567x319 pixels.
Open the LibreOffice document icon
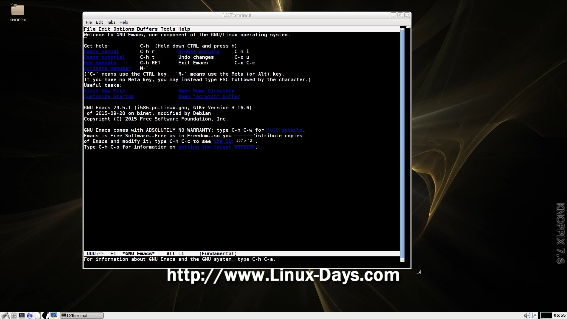[x=38, y=315]
